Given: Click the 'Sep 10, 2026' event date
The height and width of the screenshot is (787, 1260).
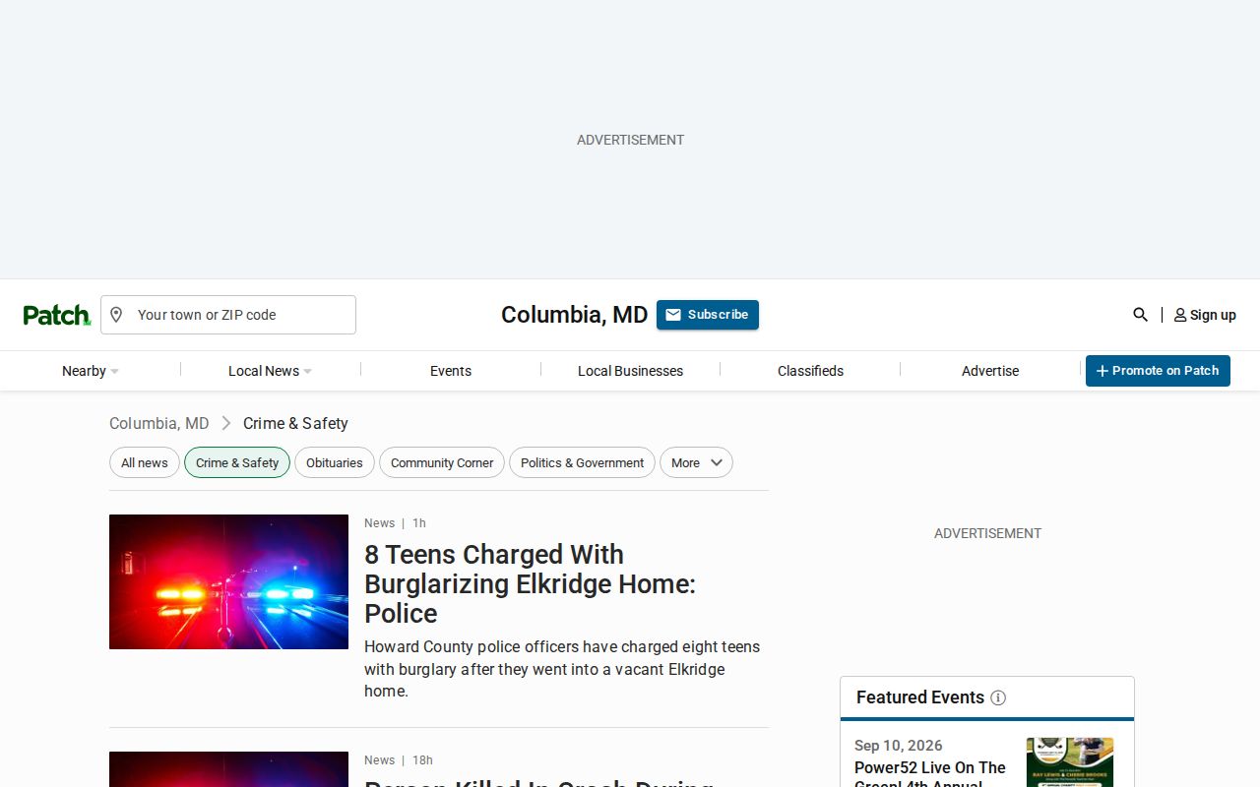Looking at the screenshot, I should [x=899, y=746].
